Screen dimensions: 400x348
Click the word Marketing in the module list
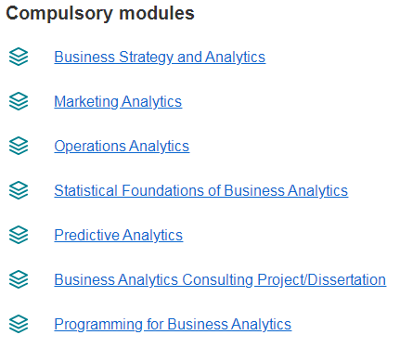pos(86,102)
